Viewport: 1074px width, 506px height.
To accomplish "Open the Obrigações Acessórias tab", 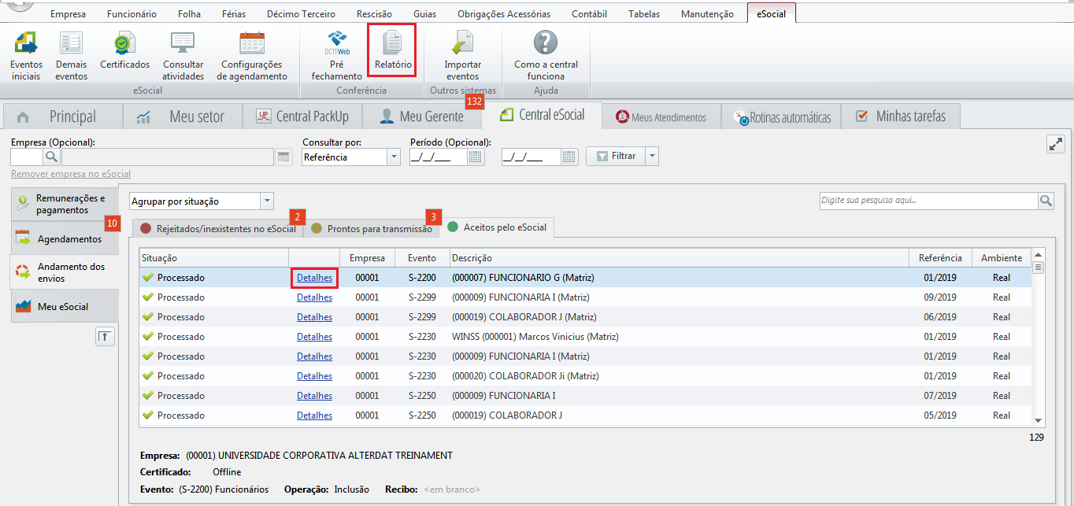I will pos(504,13).
